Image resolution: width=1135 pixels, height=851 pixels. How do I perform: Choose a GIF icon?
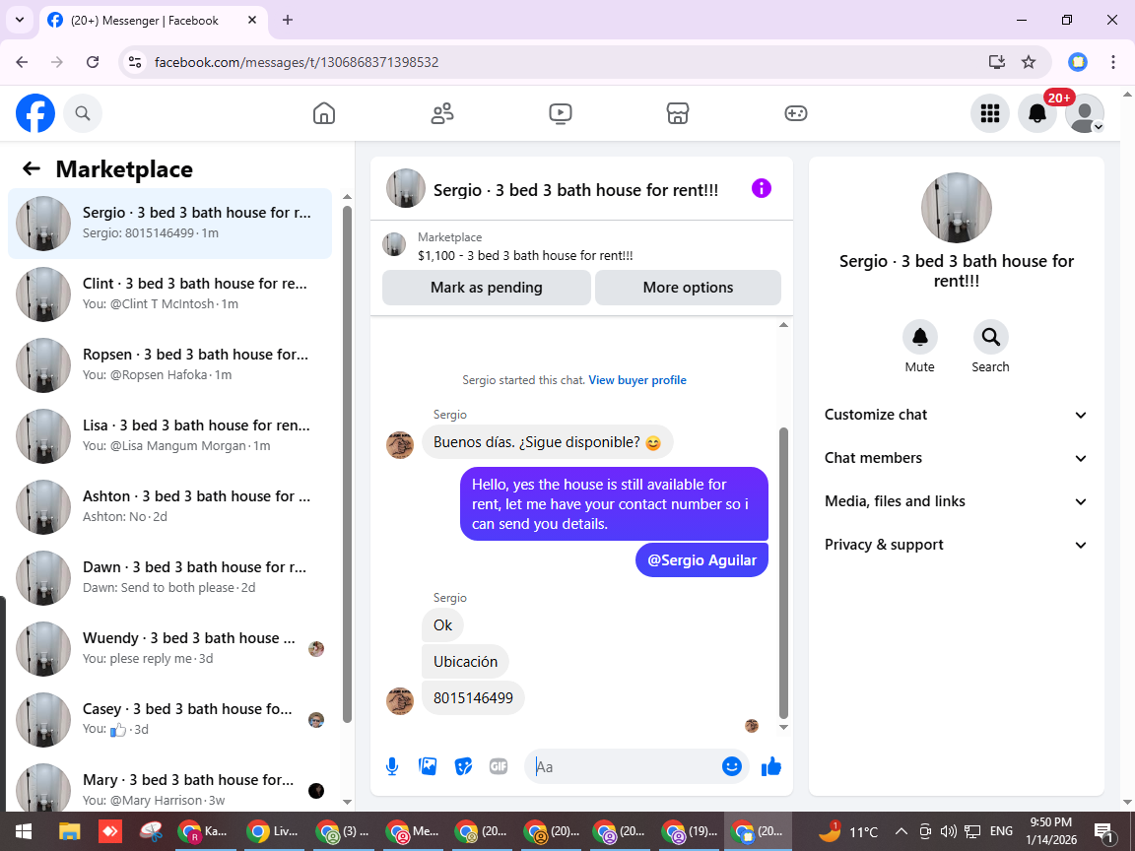tap(498, 766)
